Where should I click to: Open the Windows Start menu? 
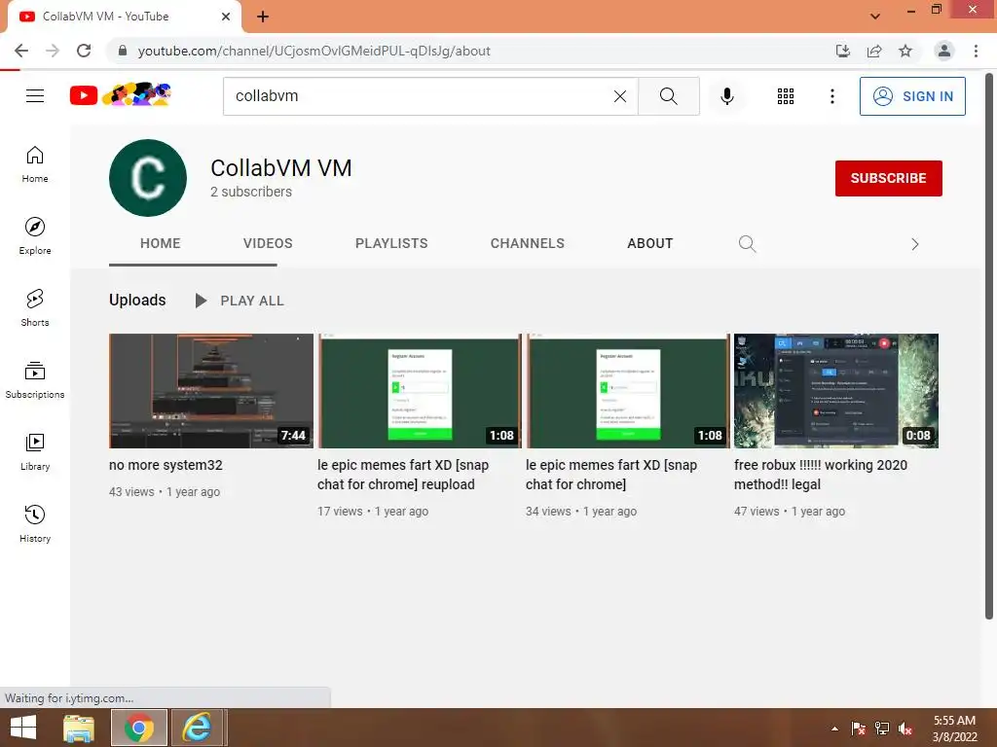(23, 728)
